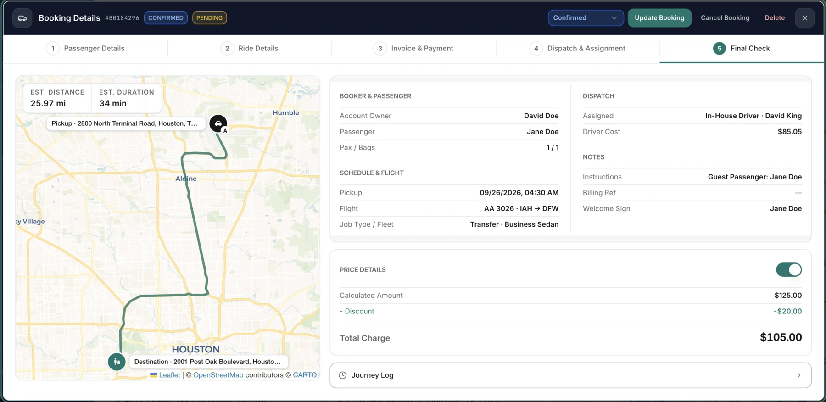The height and width of the screenshot is (402, 826).
Task: Click the CONFIRMED status badge
Action: 166,18
